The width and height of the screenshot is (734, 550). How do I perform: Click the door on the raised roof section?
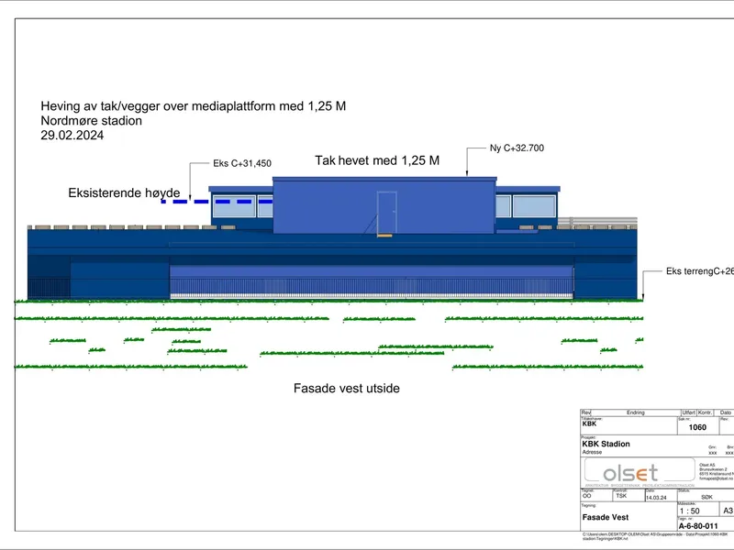click(386, 213)
